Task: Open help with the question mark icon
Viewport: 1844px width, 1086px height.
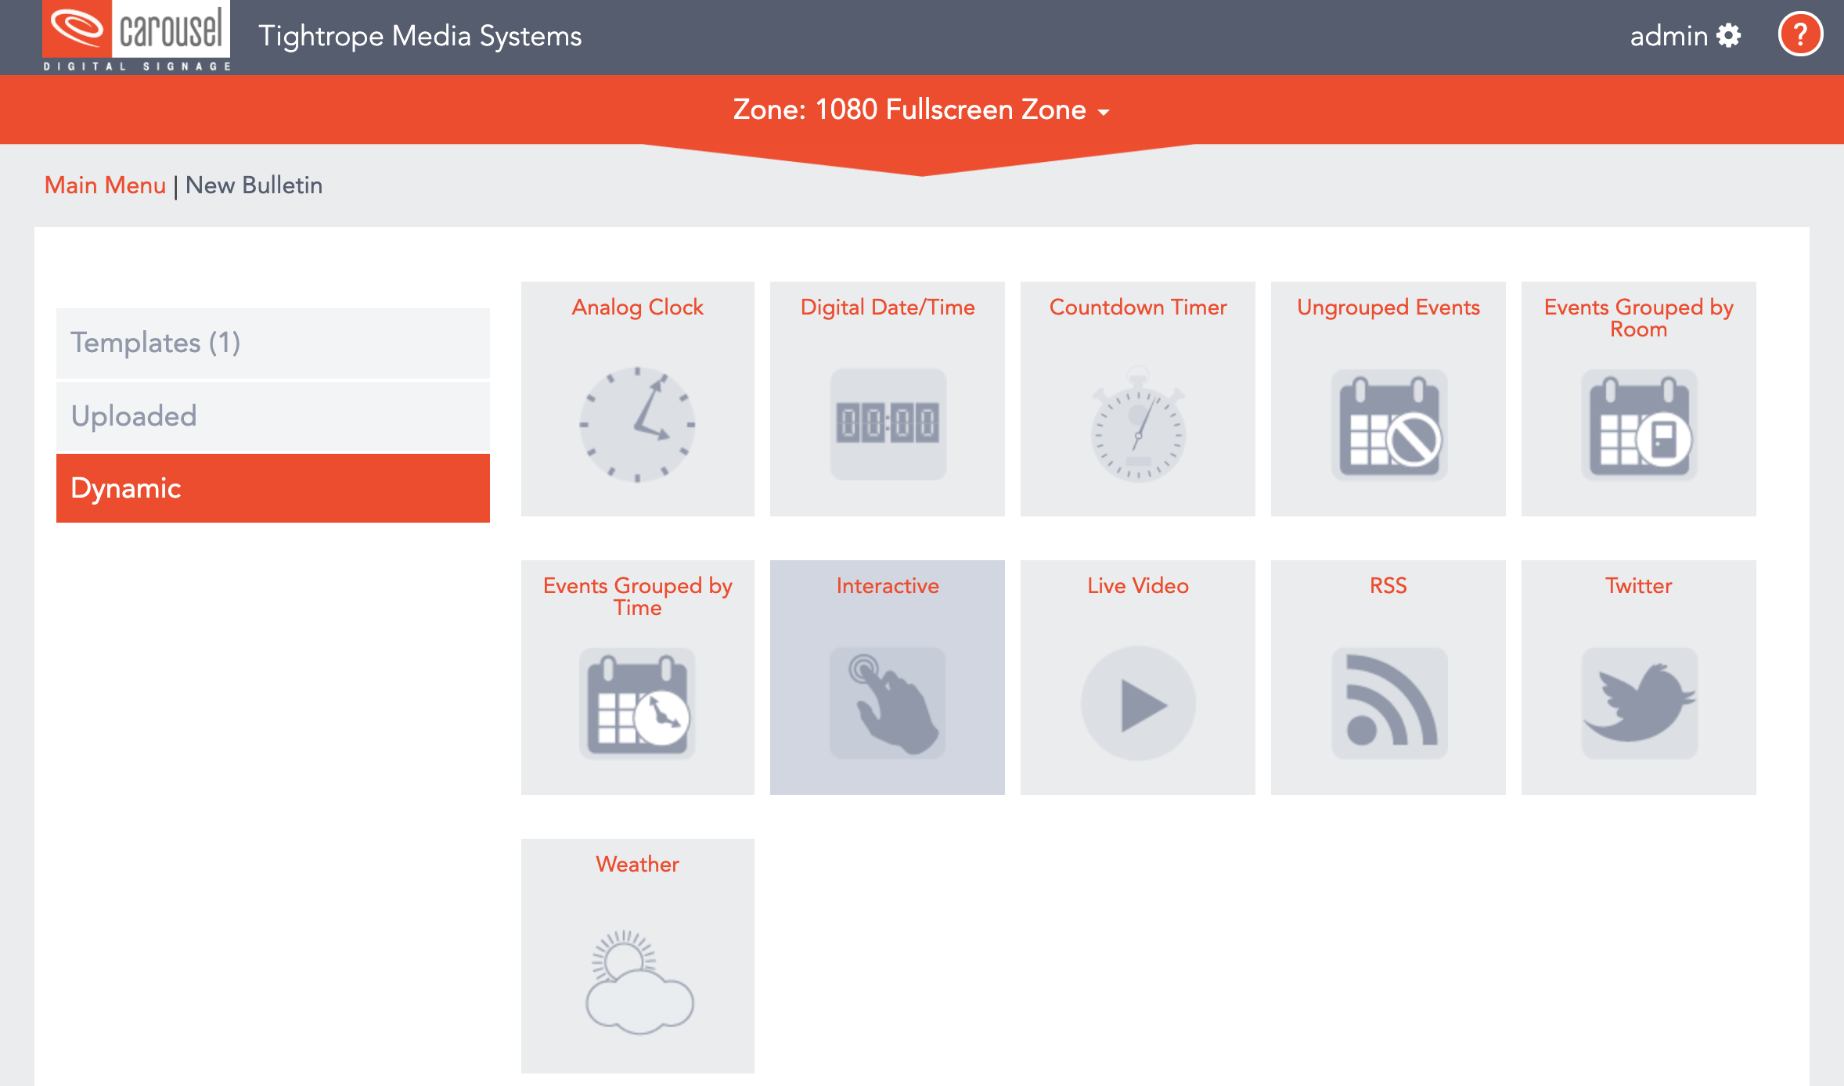Action: (1800, 34)
